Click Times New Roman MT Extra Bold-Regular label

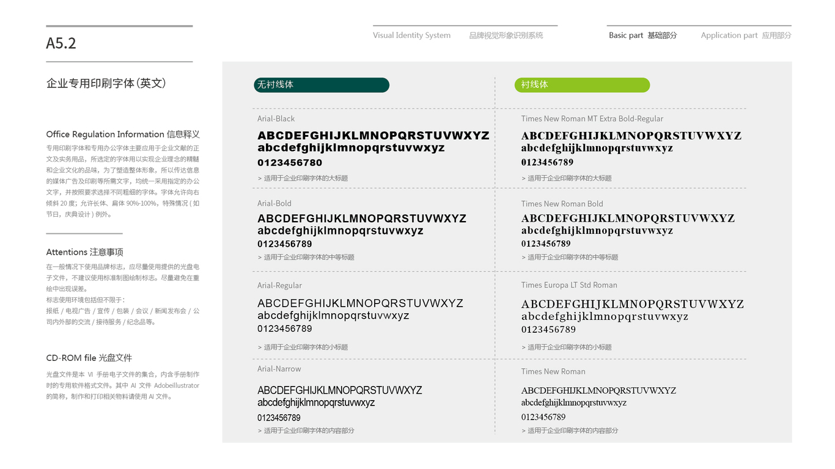point(592,118)
